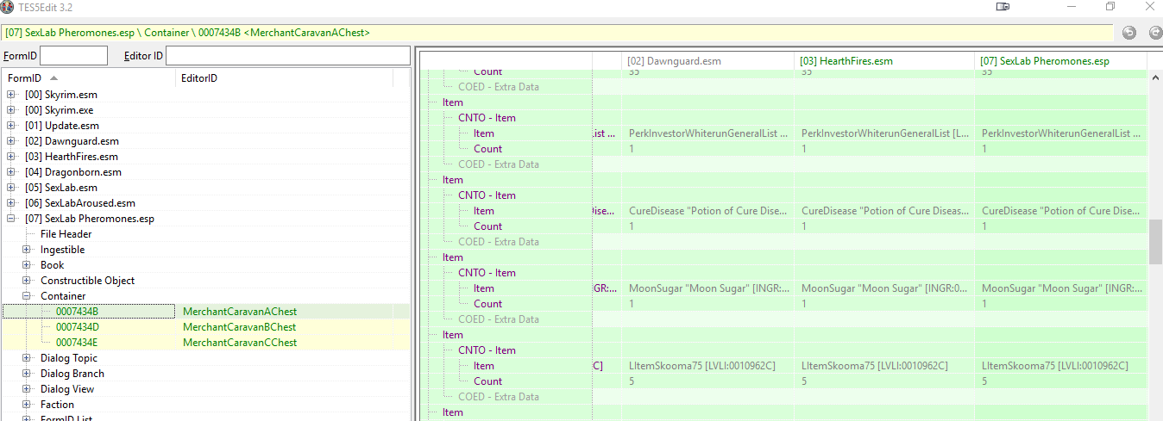Image resolution: width=1163 pixels, height=421 pixels.
Task: Click CureDisease item in Dawnguard column
Action: point(707,211)
